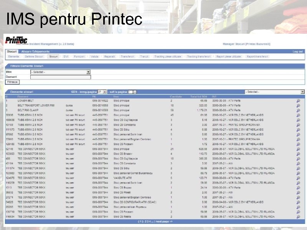
Task: View TEE CONNECTOR entry for Cornel Buicanescu stock
Action: coord(298,173)
